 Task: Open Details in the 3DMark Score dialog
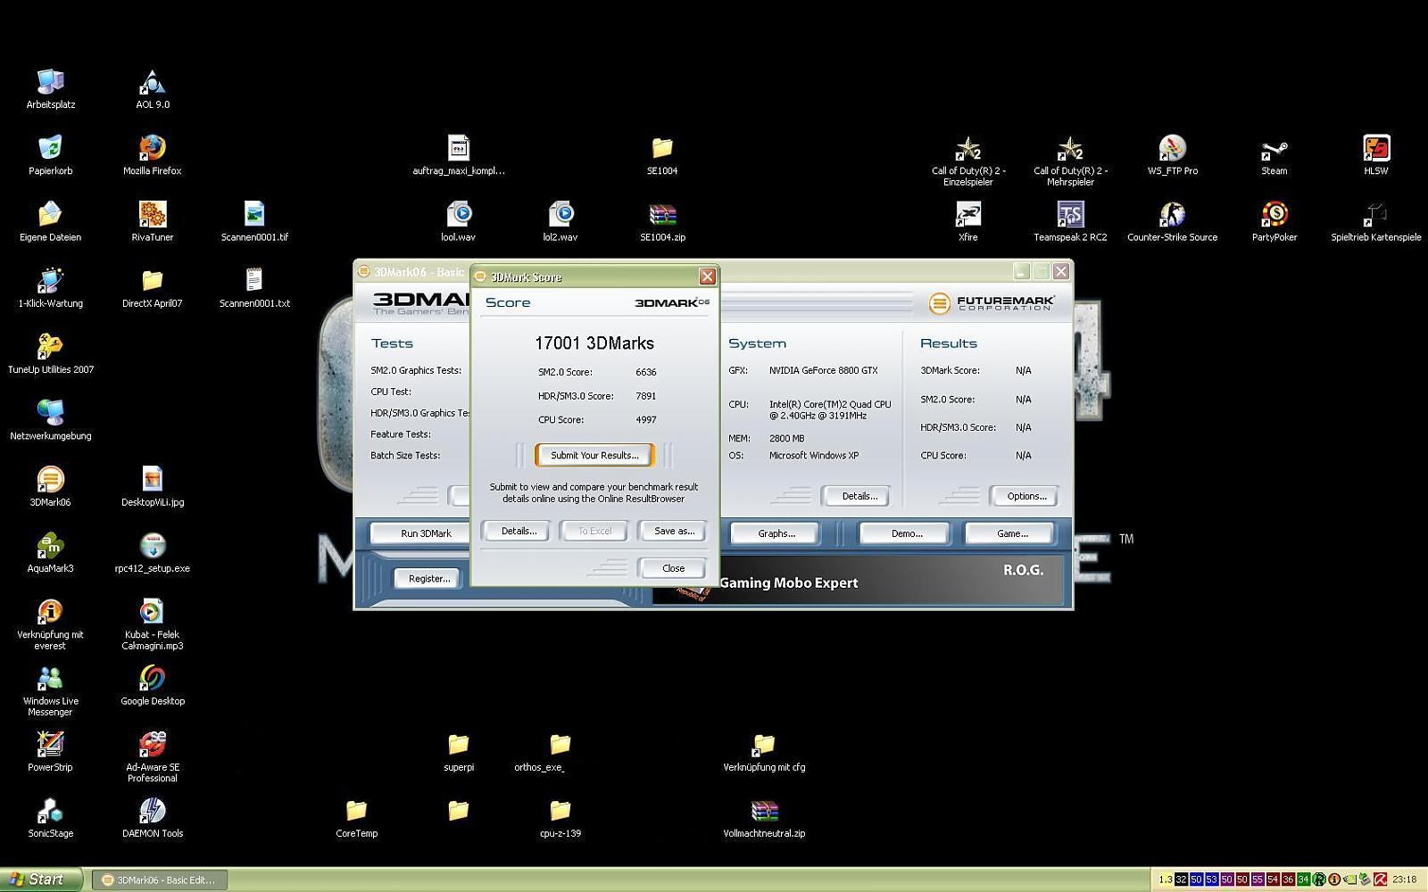tap(519, 531)
